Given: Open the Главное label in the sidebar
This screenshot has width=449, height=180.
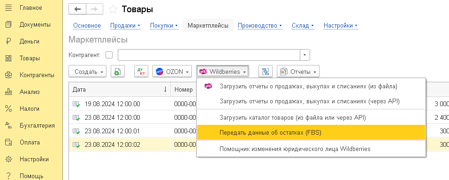Looking at the screenshot, I should pyautogui.click(x=31, y=7).
